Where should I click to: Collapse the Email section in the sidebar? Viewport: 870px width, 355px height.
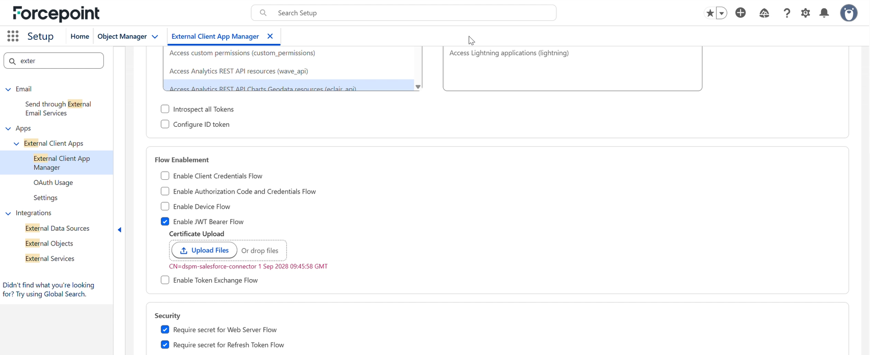click(x=8, y=89)
